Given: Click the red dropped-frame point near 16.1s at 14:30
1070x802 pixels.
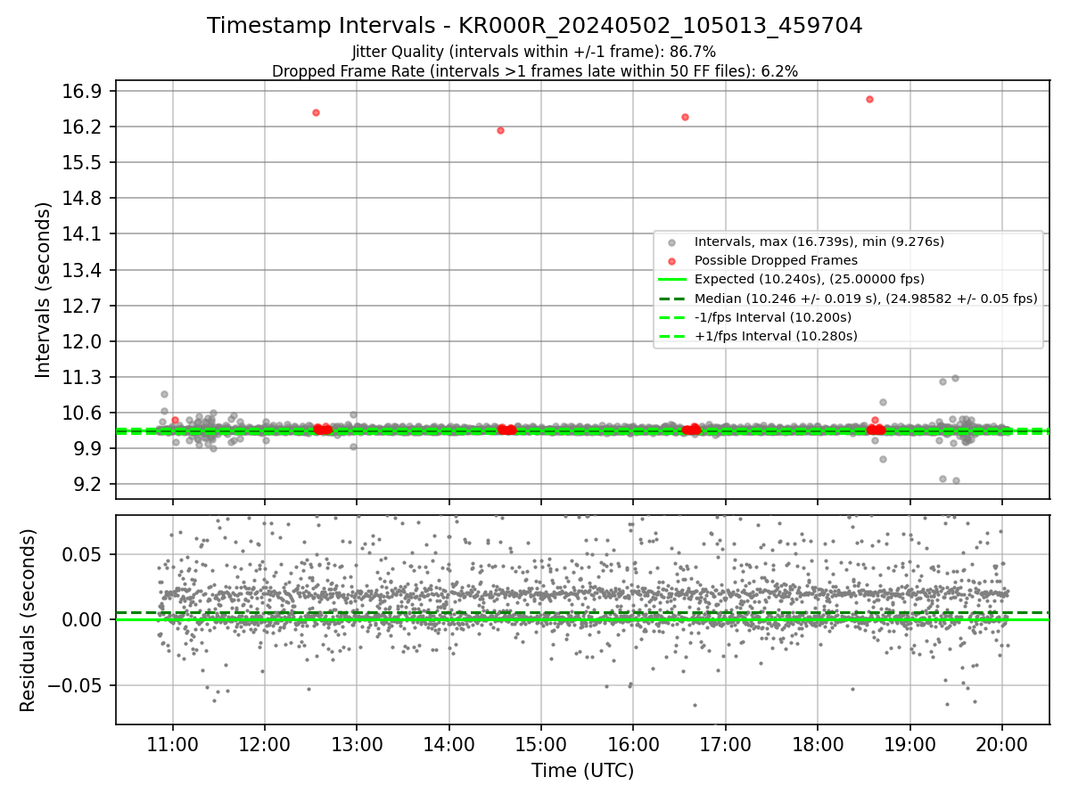Looking at the screenshot, I should pyautogui.click(x=500, y=130).
